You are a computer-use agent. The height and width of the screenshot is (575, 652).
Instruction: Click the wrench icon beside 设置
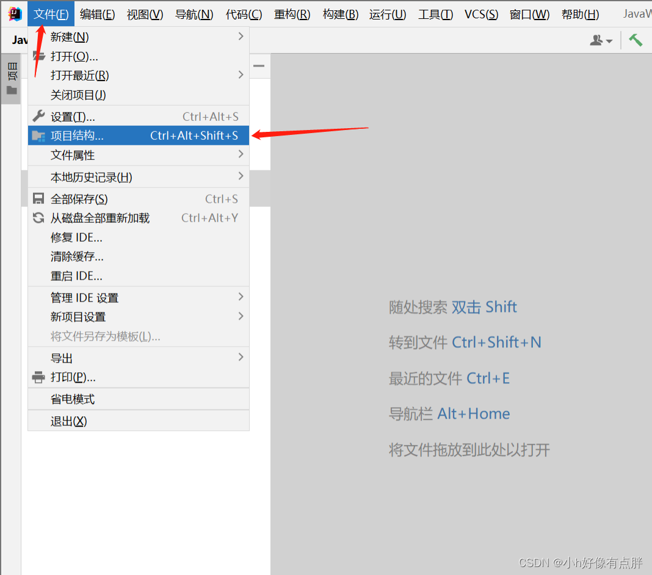pyautogui.click(x=38, y=116)
